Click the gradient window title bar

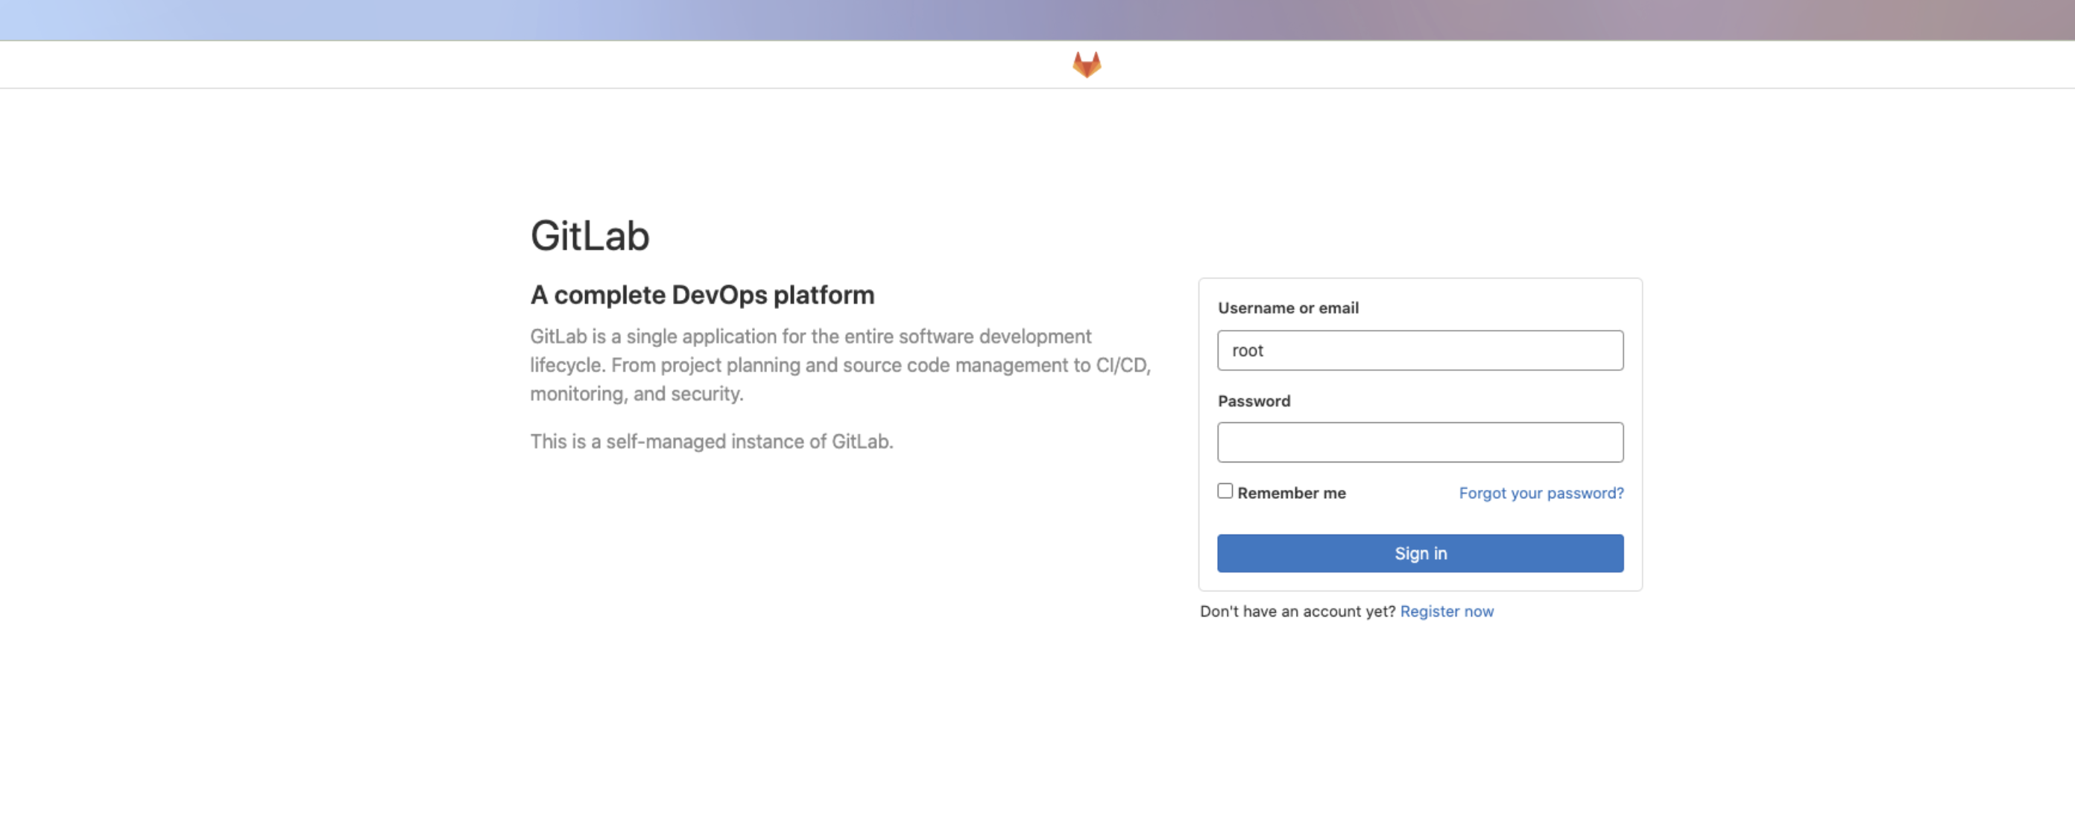click(1037, 19)
